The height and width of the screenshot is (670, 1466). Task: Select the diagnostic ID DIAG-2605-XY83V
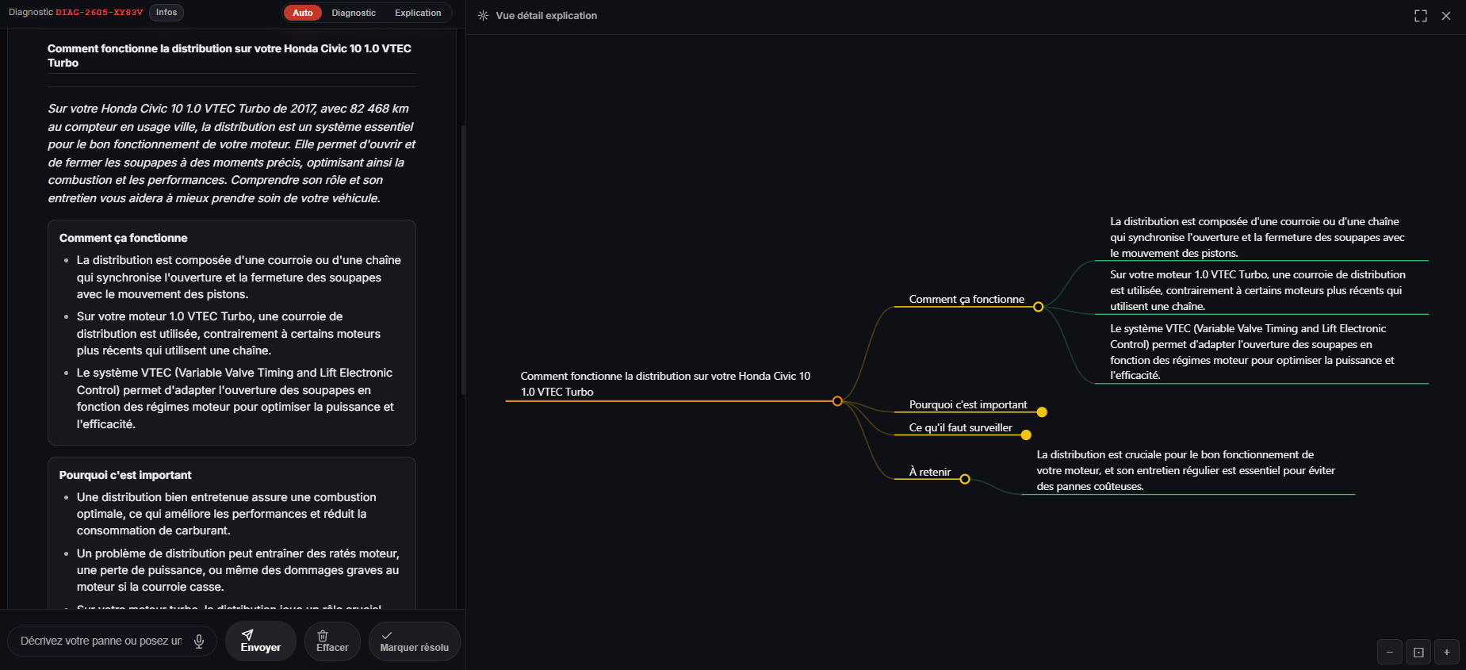tap(99, 13)
